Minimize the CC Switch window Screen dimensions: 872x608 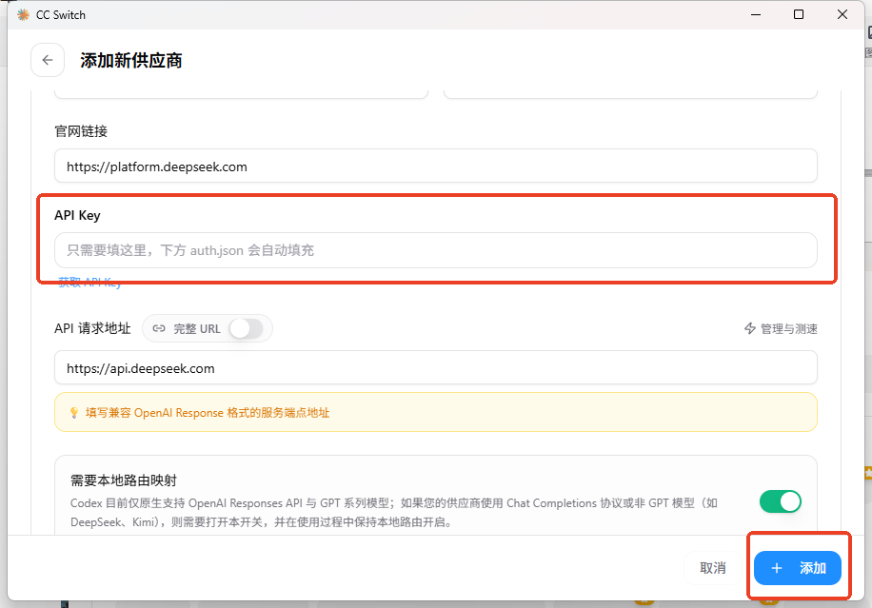click(x=756, y=14)
